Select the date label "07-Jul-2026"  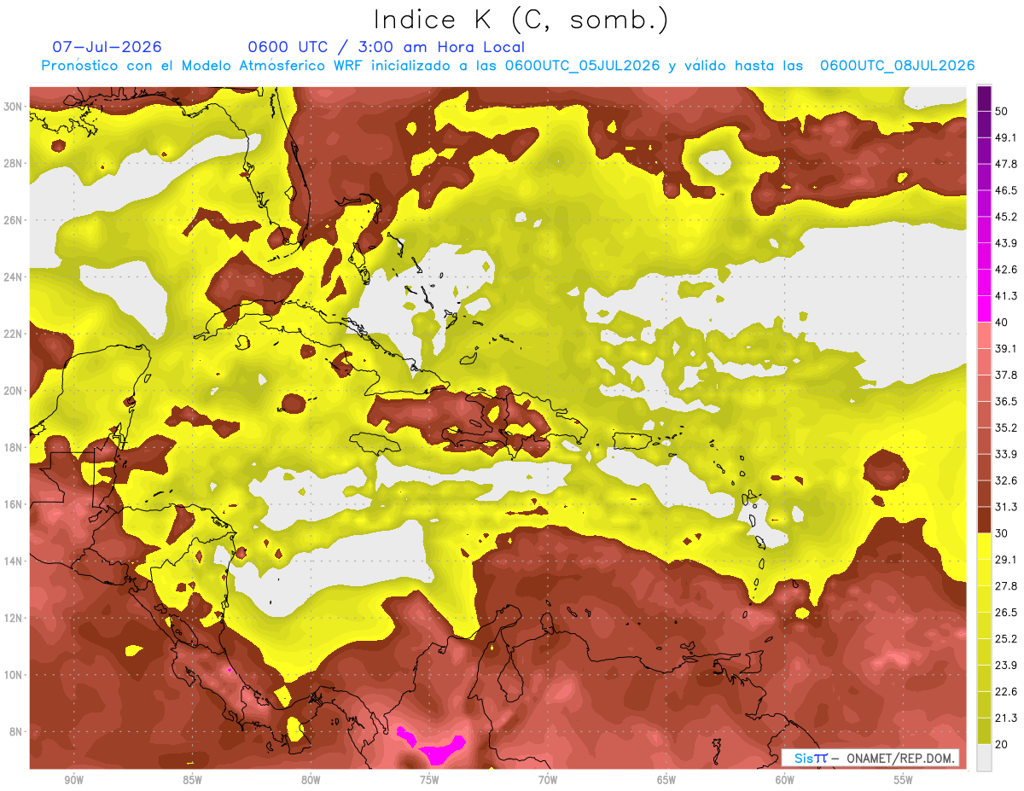[107, 47]
